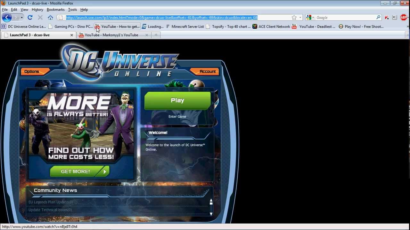This screenshot has height=230, width=410.
Task: Click the K toolbar add-on icon
Action: (395, 18)
